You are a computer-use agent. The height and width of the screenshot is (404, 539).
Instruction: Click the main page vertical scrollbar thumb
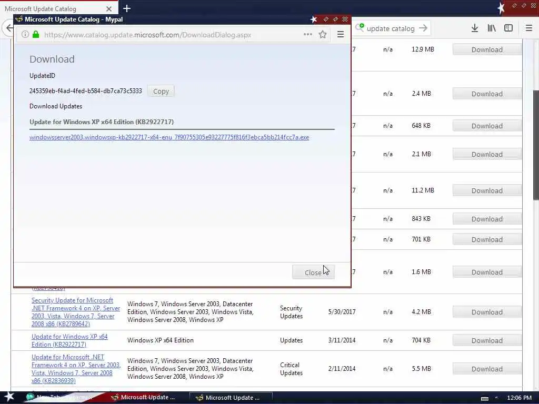(535, 144)
